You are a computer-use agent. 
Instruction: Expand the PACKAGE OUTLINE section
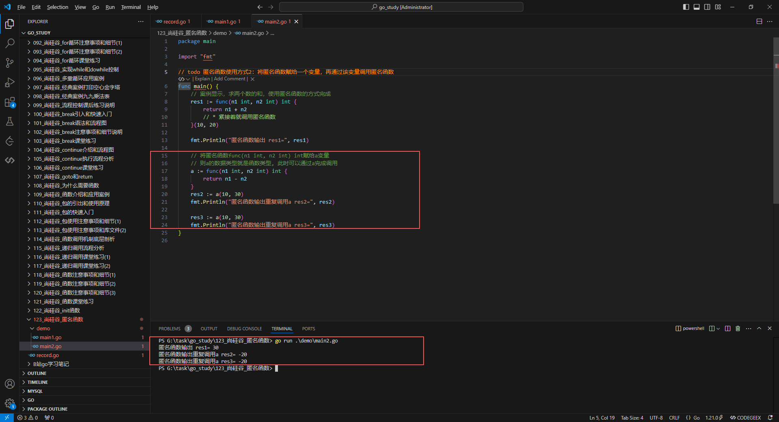click(x=85, y=409)
